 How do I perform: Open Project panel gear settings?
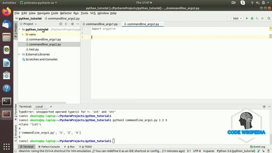[72, 24]
